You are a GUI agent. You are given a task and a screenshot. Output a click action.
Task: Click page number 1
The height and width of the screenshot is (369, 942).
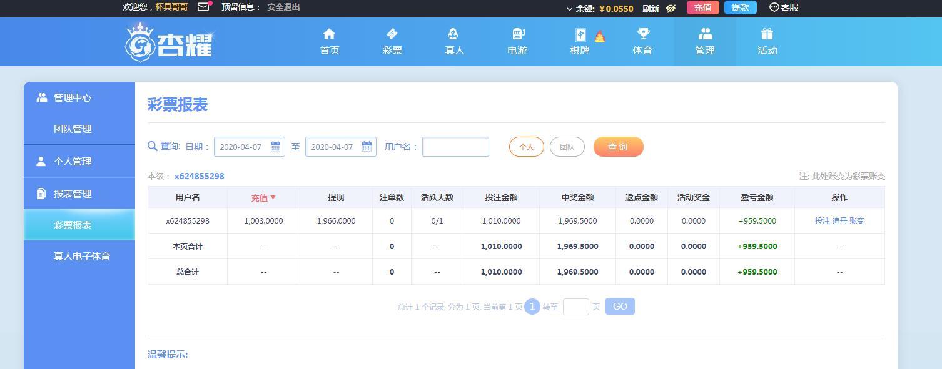[532, 307]
